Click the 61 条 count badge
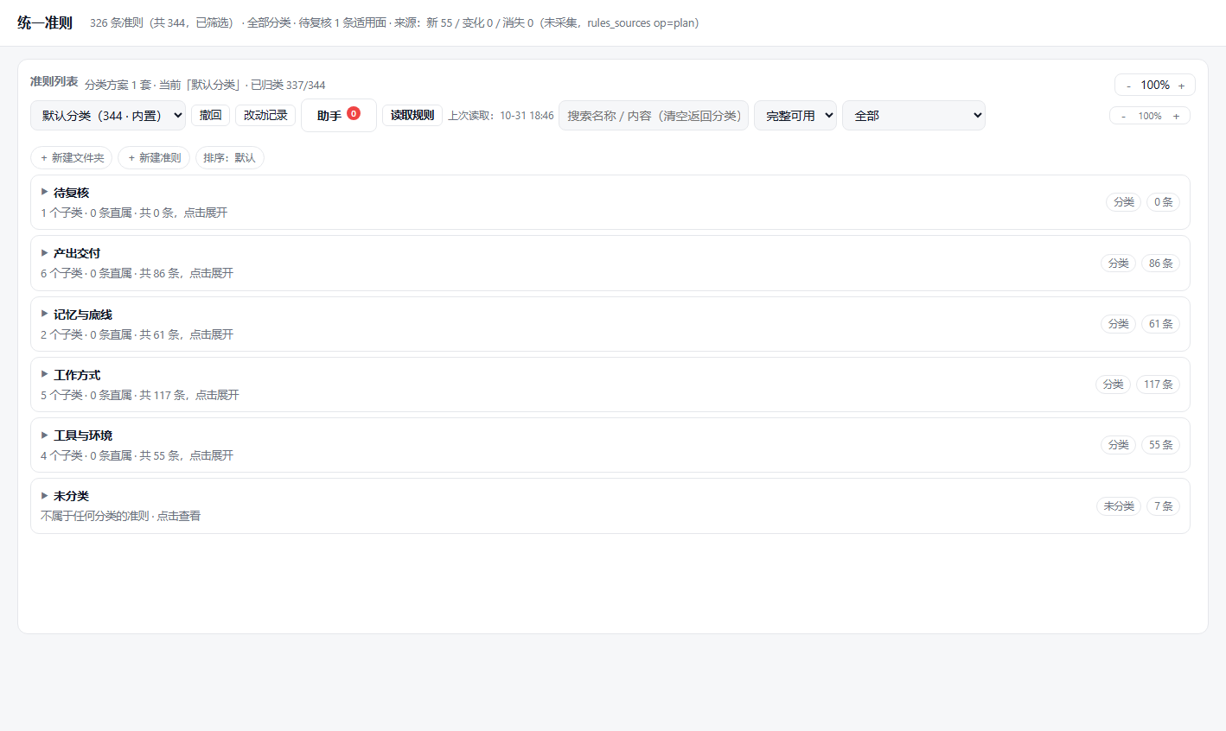The width and height of the screenshot is (1226, 731). (x=1161, y=323)
